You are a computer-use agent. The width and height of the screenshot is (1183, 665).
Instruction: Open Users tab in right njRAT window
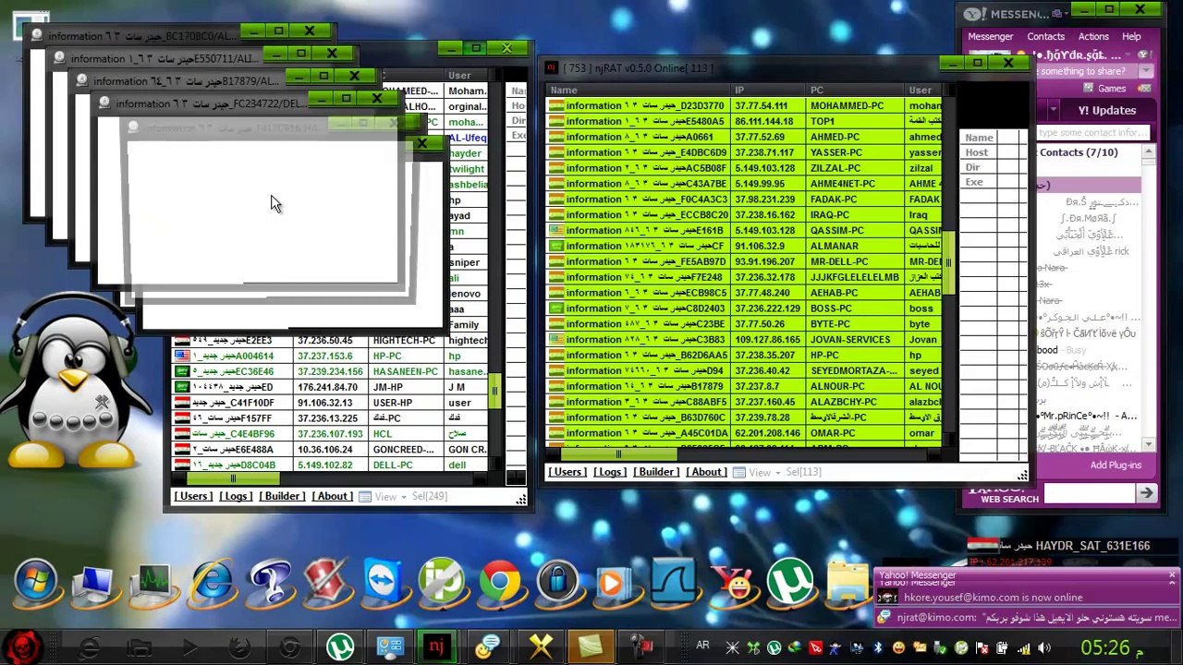(567, 472)
